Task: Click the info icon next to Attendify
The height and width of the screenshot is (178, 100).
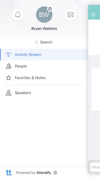Action: point(55,173)
